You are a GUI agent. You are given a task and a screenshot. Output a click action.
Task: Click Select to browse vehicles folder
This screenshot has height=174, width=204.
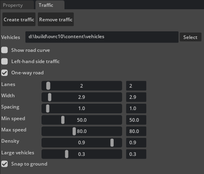[190, 37]
